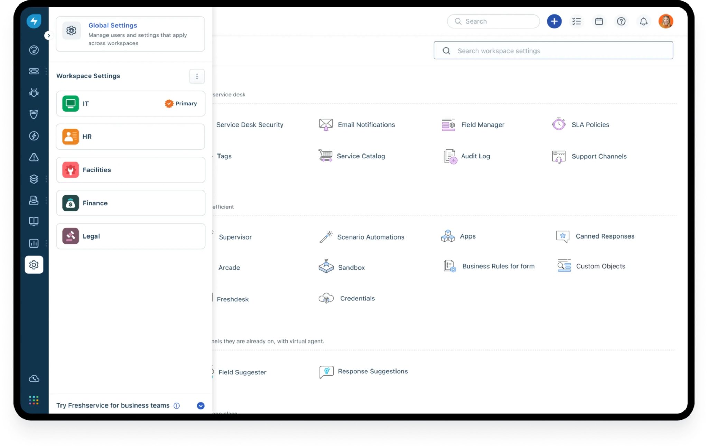This screenshot has width=708, height=448.
Task: Open the notifications bell icon
Action: 644,21
